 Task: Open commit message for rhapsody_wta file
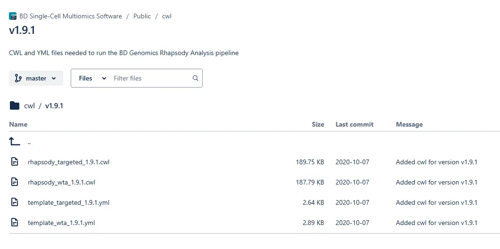pos(436,182)
